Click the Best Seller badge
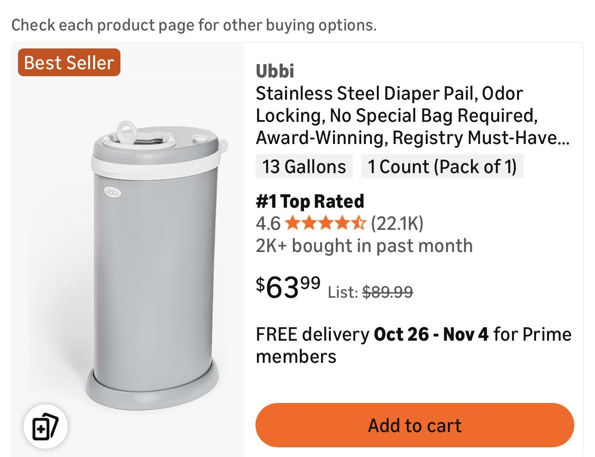The image size is (595, 457). point(68,63)
